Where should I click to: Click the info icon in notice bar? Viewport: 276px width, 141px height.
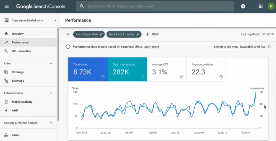click(68, 47)
